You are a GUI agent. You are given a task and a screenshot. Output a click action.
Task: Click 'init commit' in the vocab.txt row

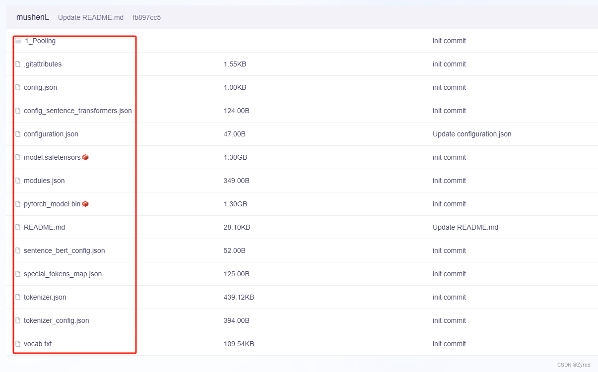coord(449,344)
